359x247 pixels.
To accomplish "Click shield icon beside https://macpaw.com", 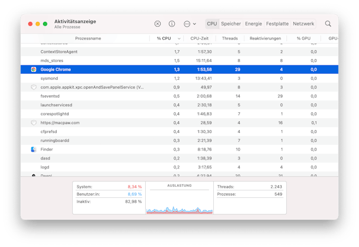I will pos(34,122).
